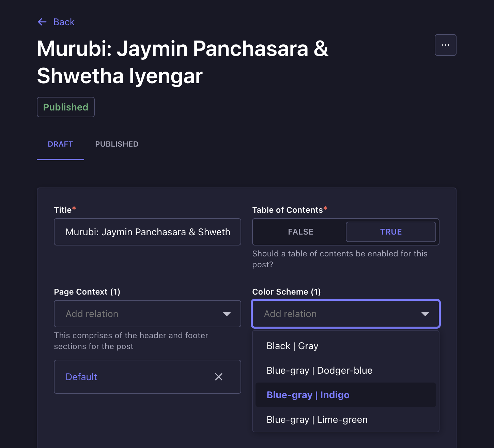The height and width of the screenshot is (448, 494).
Task: Enable the Published status badge
Action: (65, 107)
